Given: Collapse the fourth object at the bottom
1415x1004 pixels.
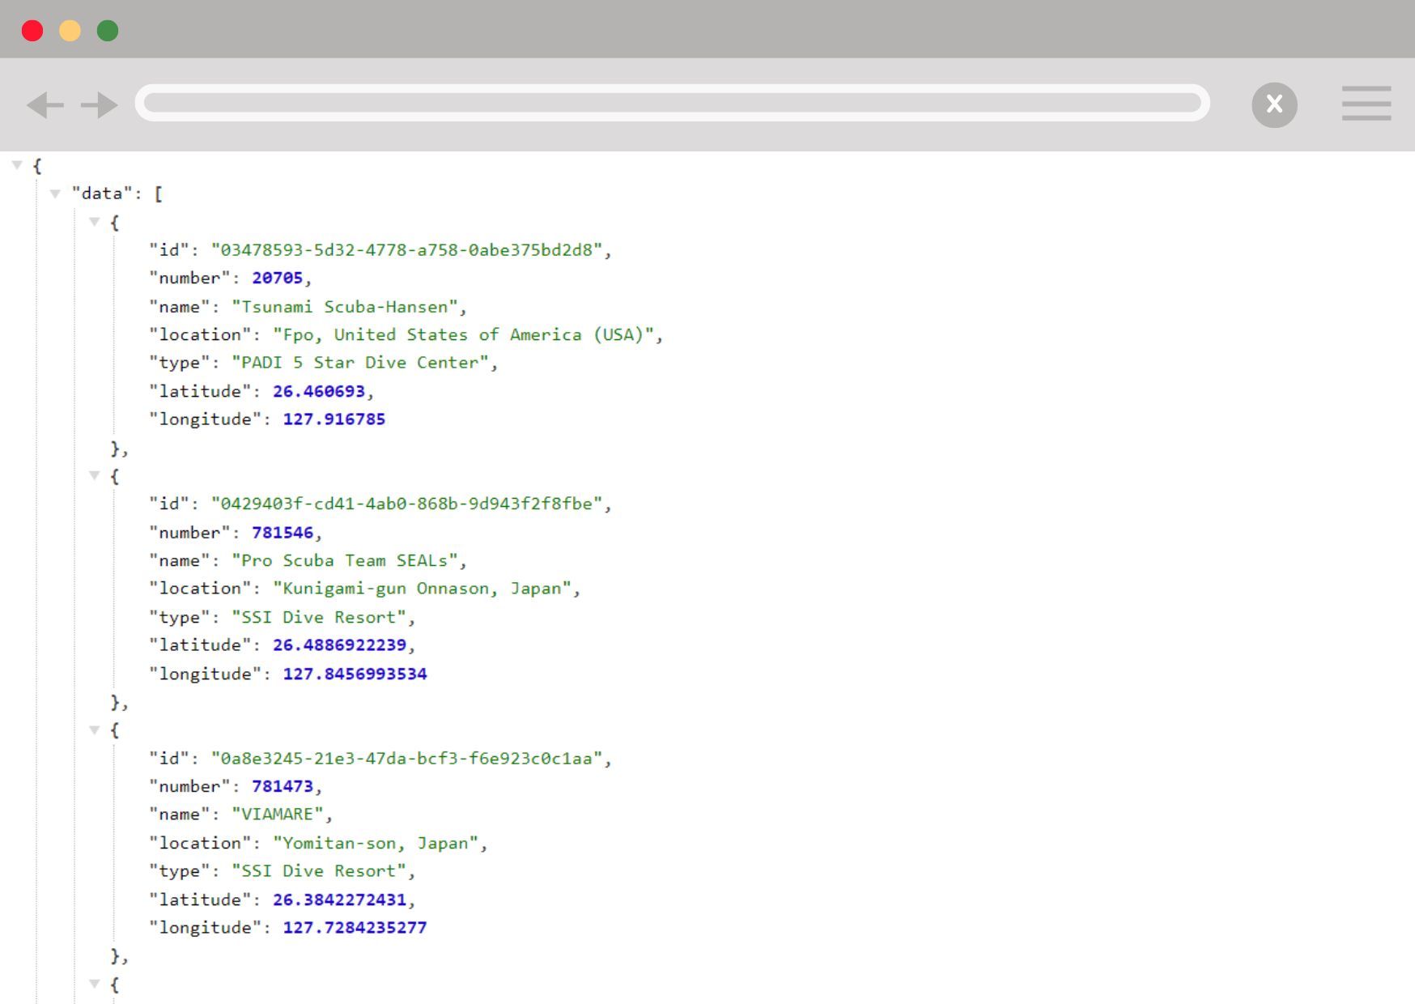Looking at the screenshot, I should click(x=94, y=984).
